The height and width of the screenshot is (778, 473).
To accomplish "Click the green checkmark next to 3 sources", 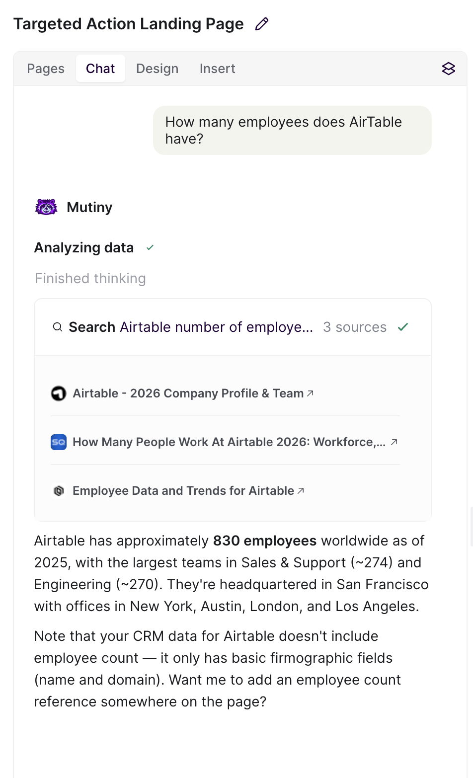I will pos(403,327).
